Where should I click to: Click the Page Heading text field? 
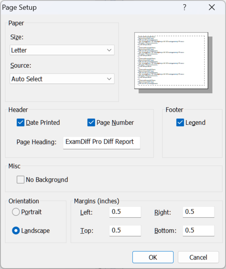(x=102, y=143)
